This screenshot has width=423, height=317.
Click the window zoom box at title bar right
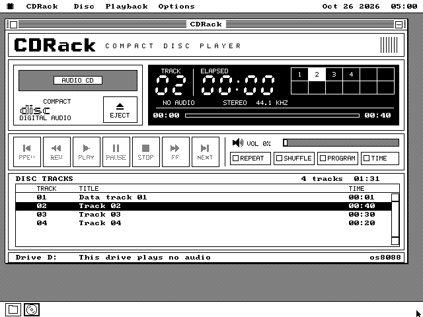pos(399,24)
